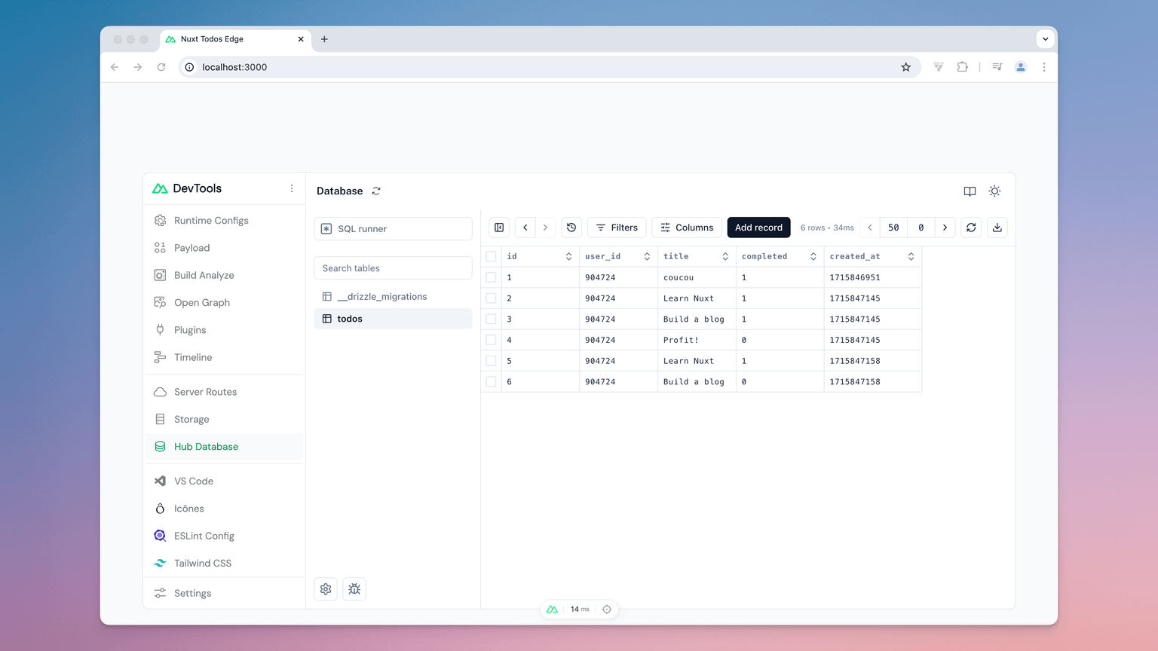Focus the Search tables input field
Screen dimensions: 1158x651
click(393, 268)
